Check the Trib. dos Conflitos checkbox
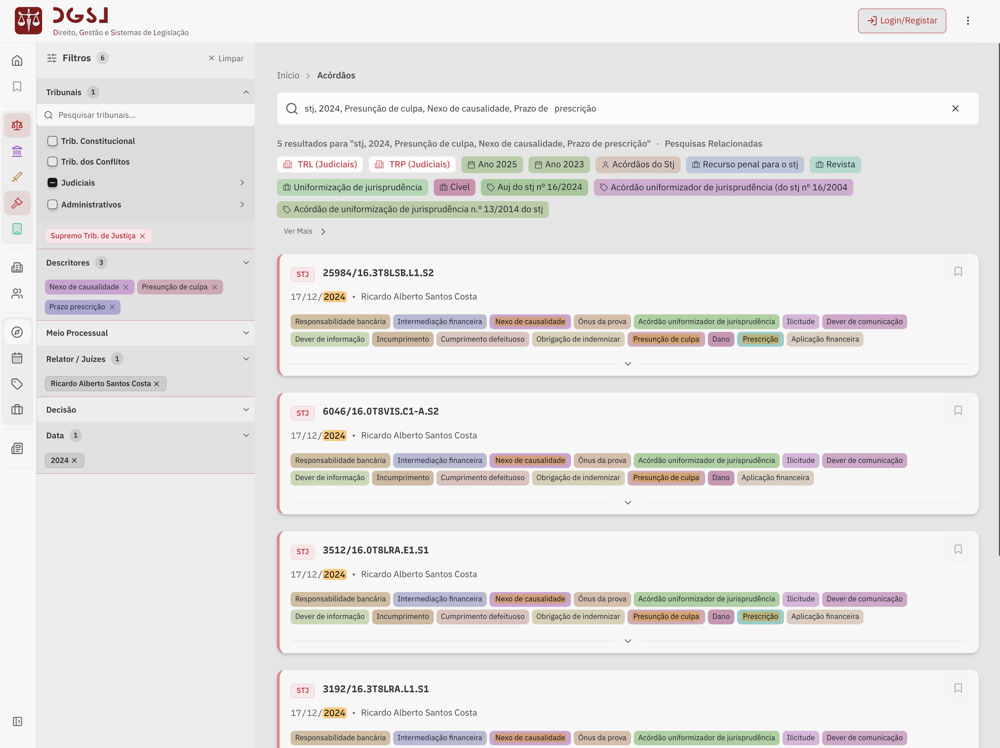The image size is (1000, 748). (52, 162)
